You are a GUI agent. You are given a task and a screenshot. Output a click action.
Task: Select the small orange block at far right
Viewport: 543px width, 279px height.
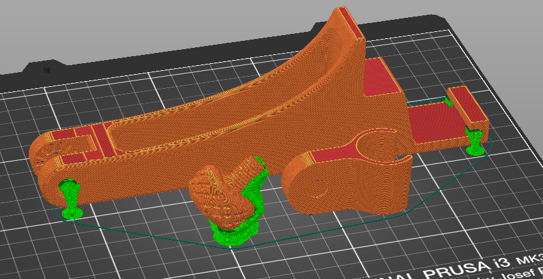pyautogui.click(x=467, y=105)
